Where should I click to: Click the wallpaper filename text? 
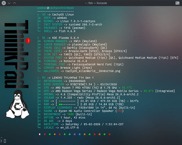tap(93, 71)
